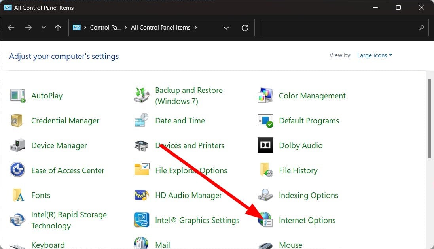Screen dimensions: 434x249
Task: Click the Credential Manager safe icon
Action: [17, 120]
